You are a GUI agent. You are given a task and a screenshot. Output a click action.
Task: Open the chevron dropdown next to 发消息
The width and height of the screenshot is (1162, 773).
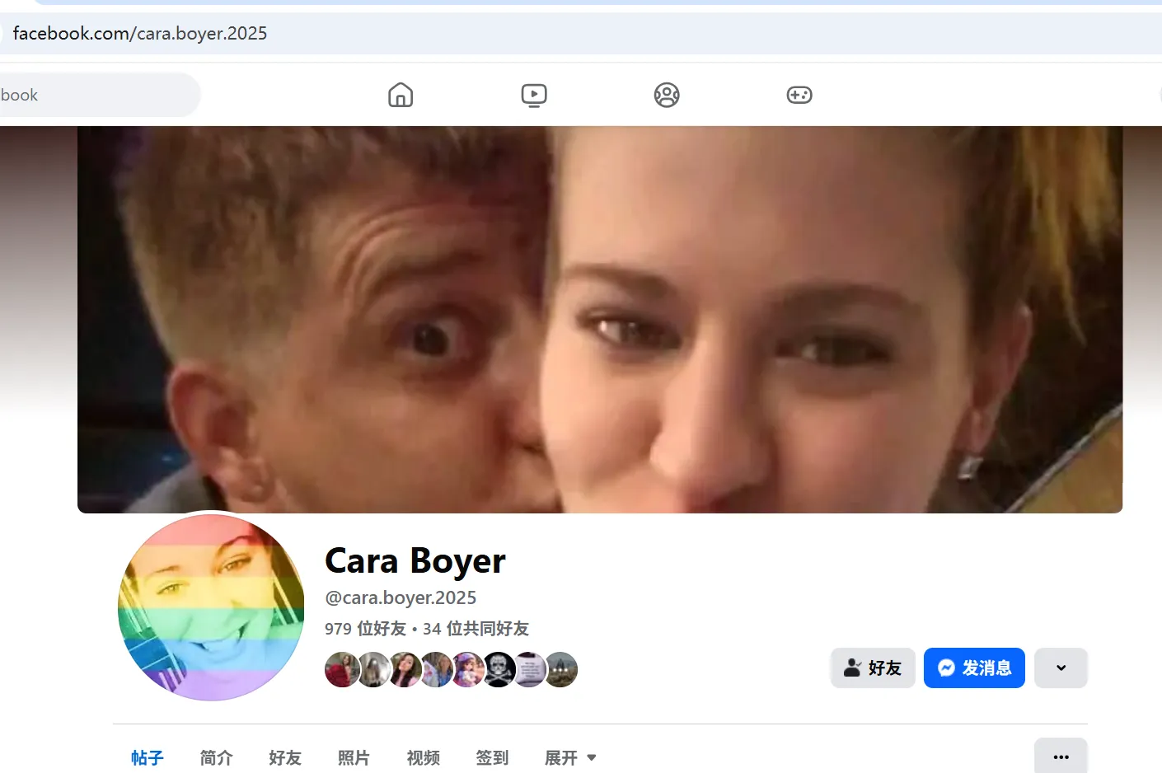pos(1061,668)
